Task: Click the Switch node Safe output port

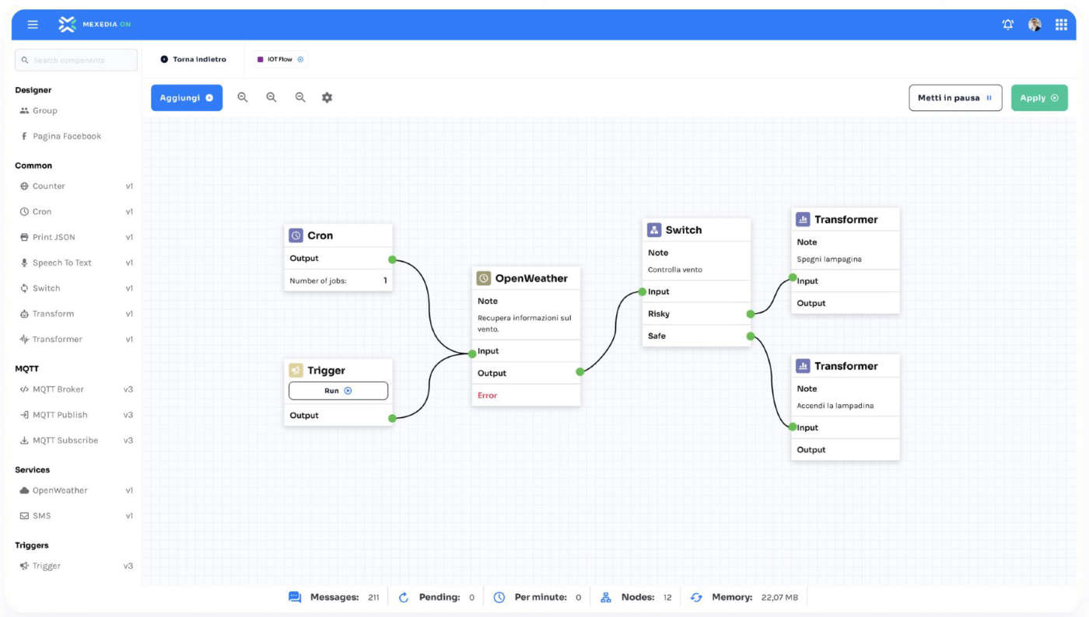Action: [x=750, y=336]
